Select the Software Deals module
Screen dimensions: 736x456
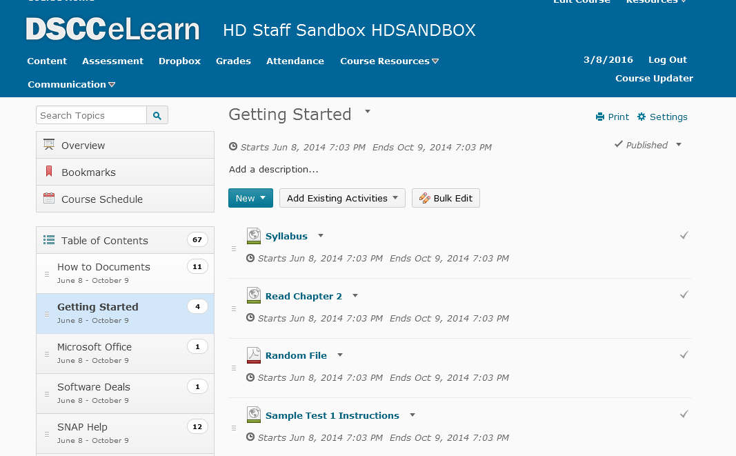point(125,393)
